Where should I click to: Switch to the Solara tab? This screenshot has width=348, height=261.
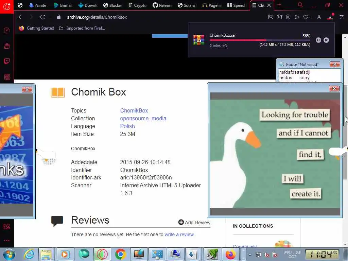187,5
